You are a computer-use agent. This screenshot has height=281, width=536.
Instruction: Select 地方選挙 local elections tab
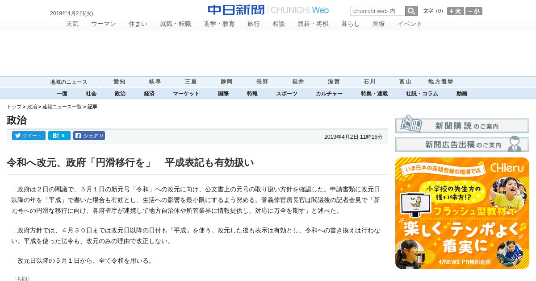pos(441,82)
